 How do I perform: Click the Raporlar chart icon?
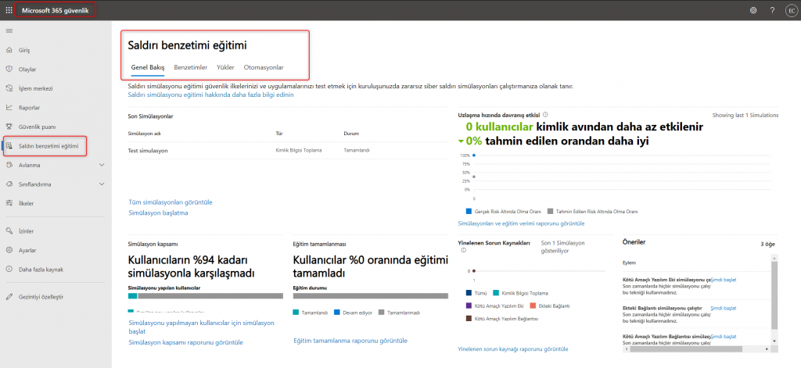tap(9, 107)
